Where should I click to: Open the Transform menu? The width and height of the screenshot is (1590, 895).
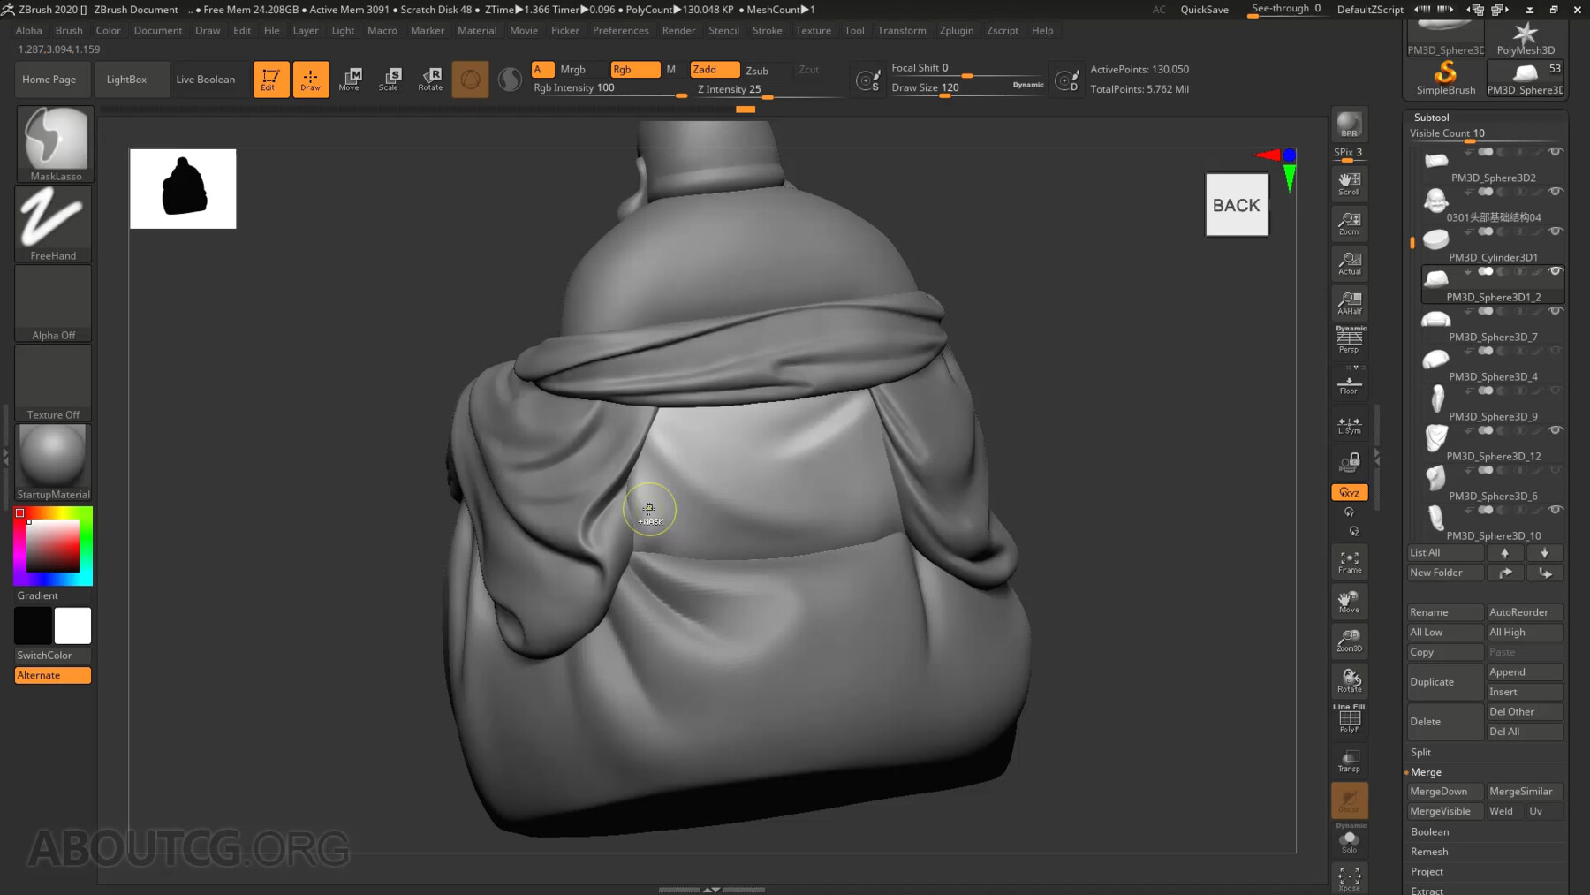901,30
